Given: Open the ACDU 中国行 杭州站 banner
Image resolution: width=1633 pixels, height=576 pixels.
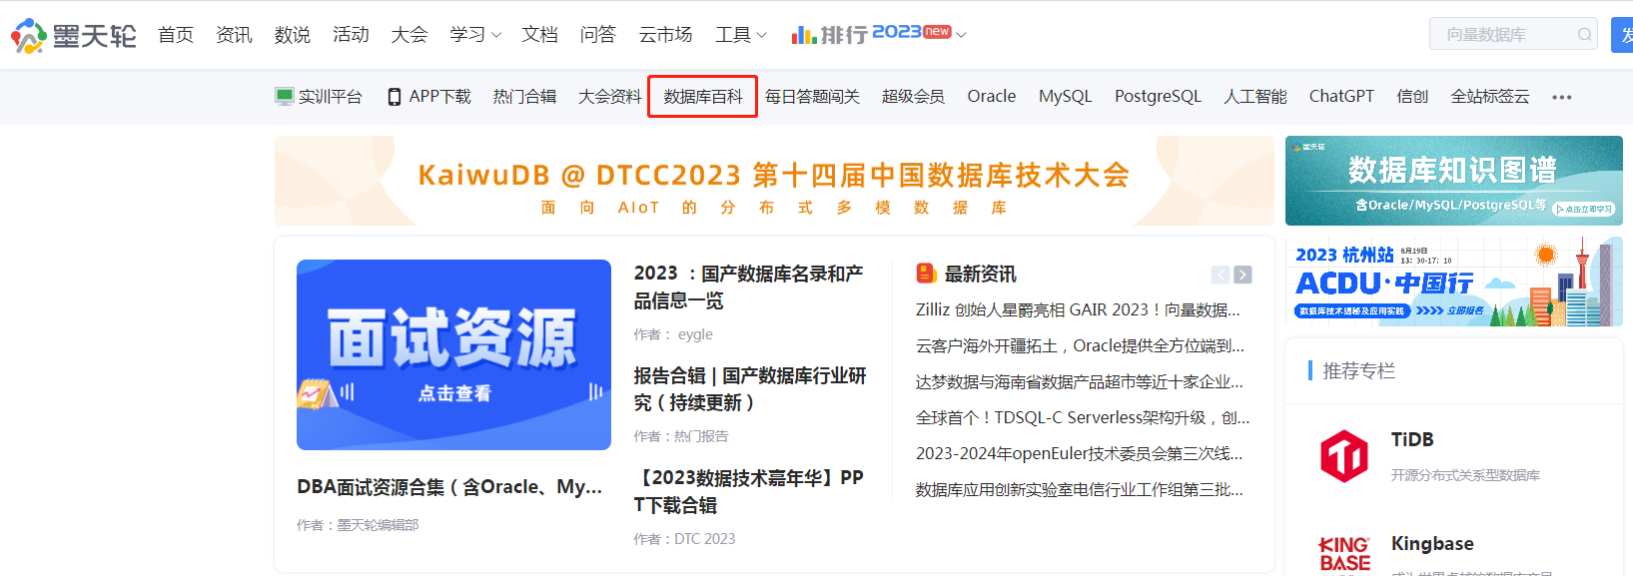Looking at the screenshot, I should point(1453,282).
